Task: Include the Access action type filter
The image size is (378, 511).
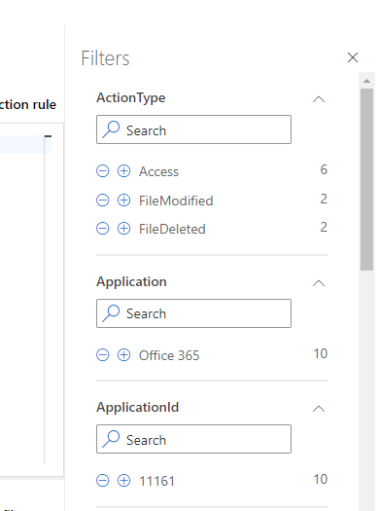Action: (x=123, y=170)
